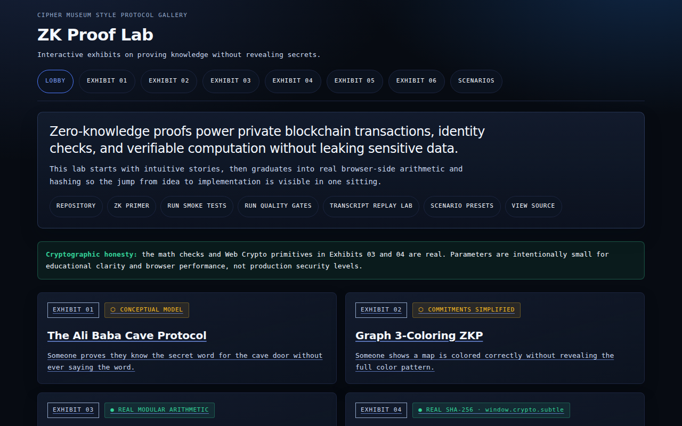Switch to the EXHIBIT 03 tab
This screenshot has width=682, height=426.
click(231, 81)
